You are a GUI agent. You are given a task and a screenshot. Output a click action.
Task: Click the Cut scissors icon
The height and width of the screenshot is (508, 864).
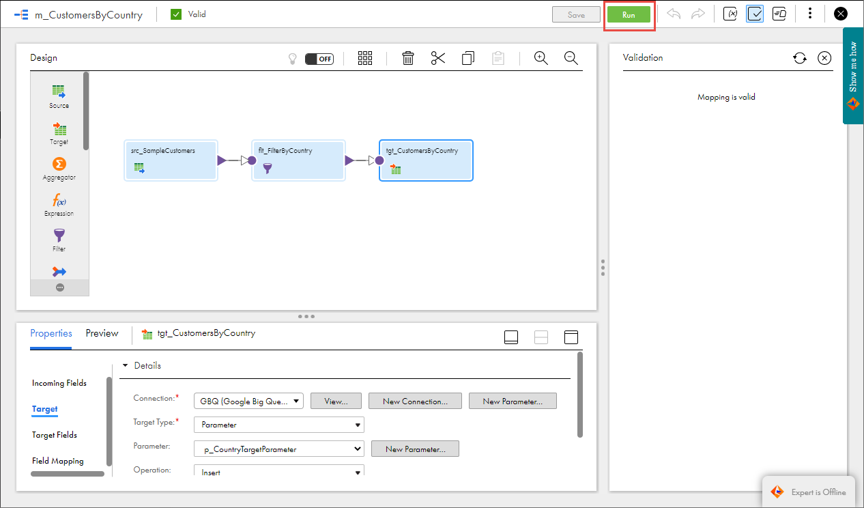[x=438, y=58]
